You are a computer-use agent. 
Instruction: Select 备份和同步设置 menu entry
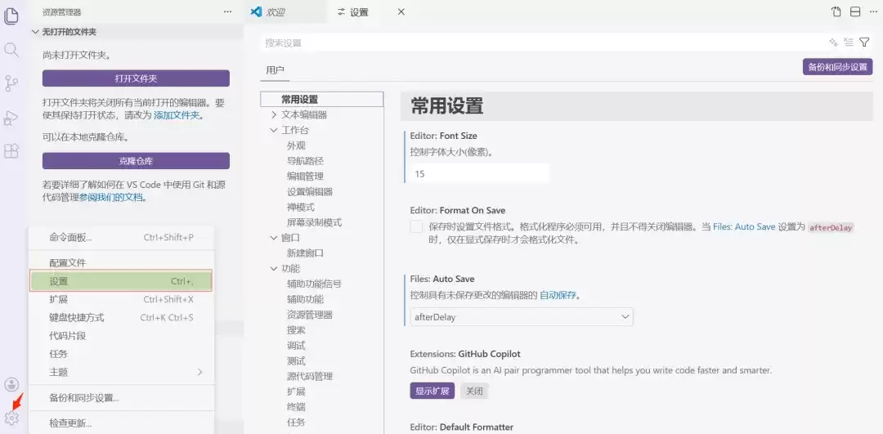coord(121,398)
